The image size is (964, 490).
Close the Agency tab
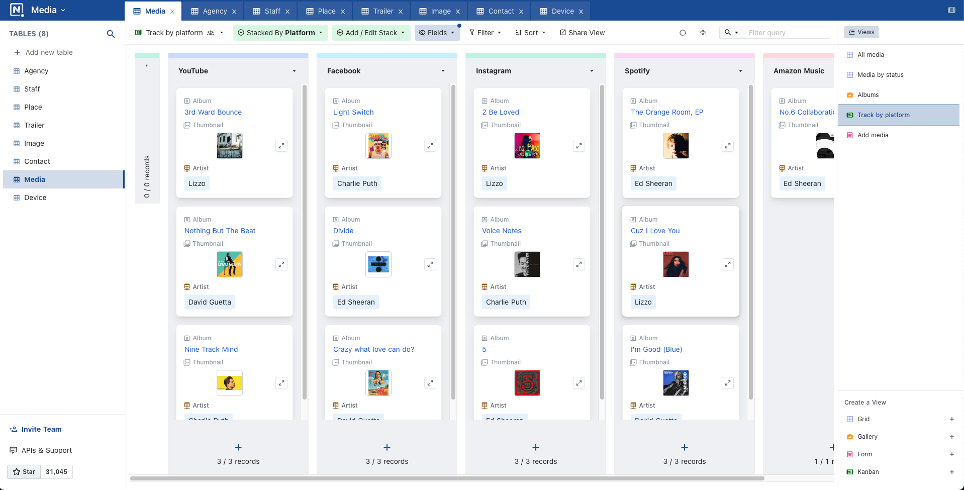[234, 12]
